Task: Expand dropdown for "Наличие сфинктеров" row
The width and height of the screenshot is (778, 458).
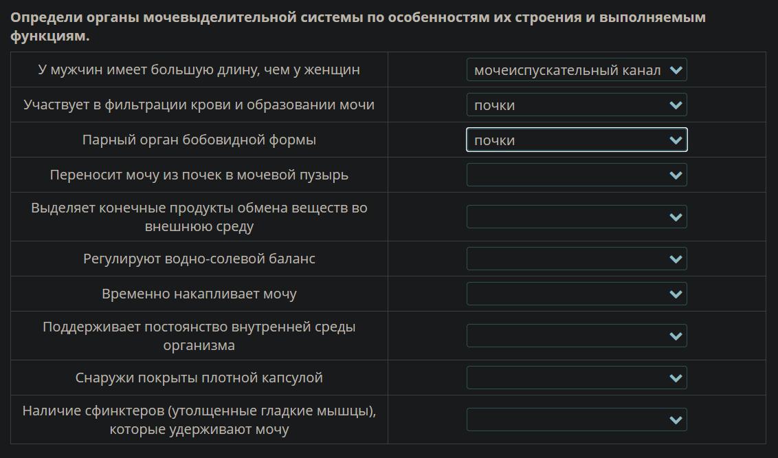Action: 576,420
